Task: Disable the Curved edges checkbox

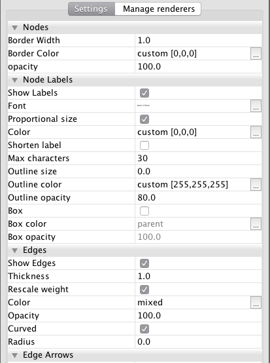Action: pos(144,329)
